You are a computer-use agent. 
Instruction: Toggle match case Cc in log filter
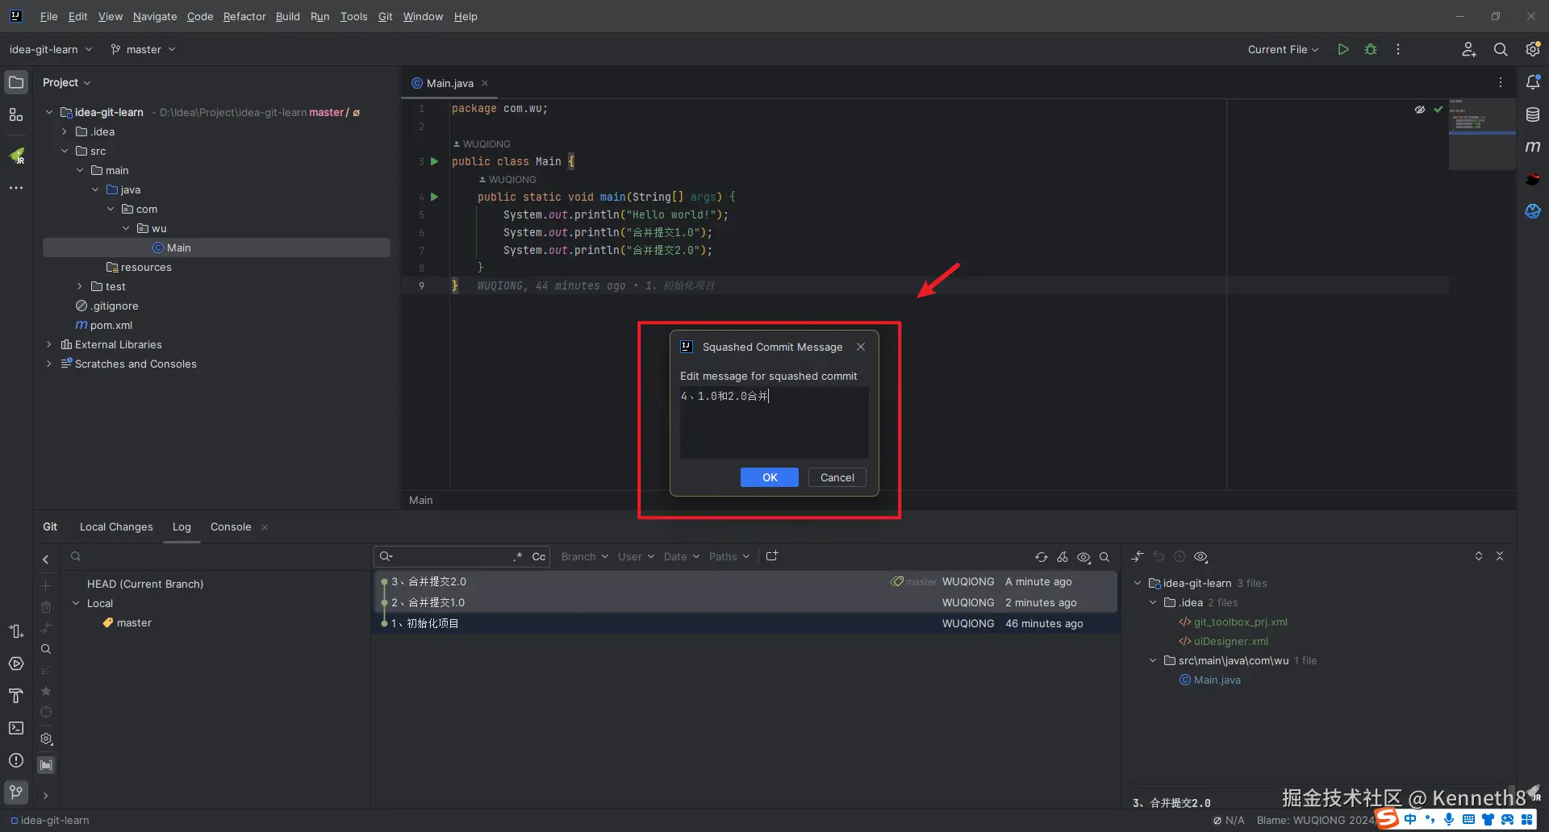click(539, 556)
